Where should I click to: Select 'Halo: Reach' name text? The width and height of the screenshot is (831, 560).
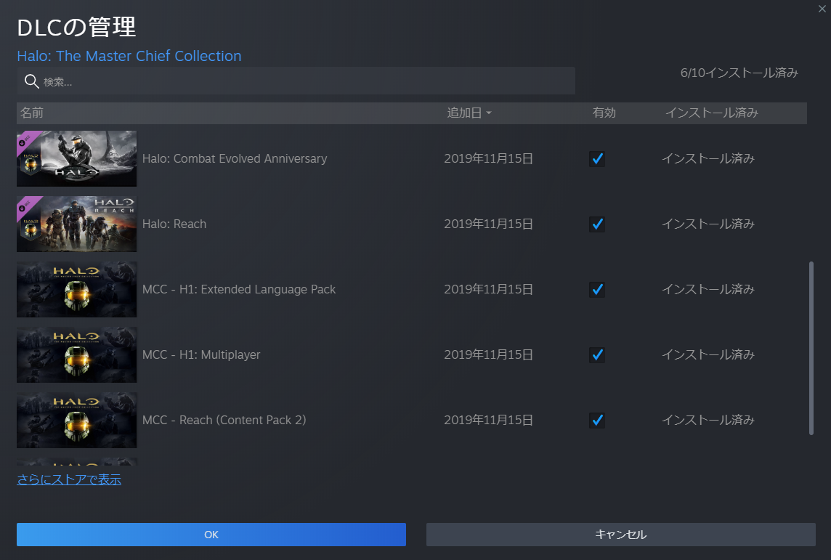(x=174, y=224)
